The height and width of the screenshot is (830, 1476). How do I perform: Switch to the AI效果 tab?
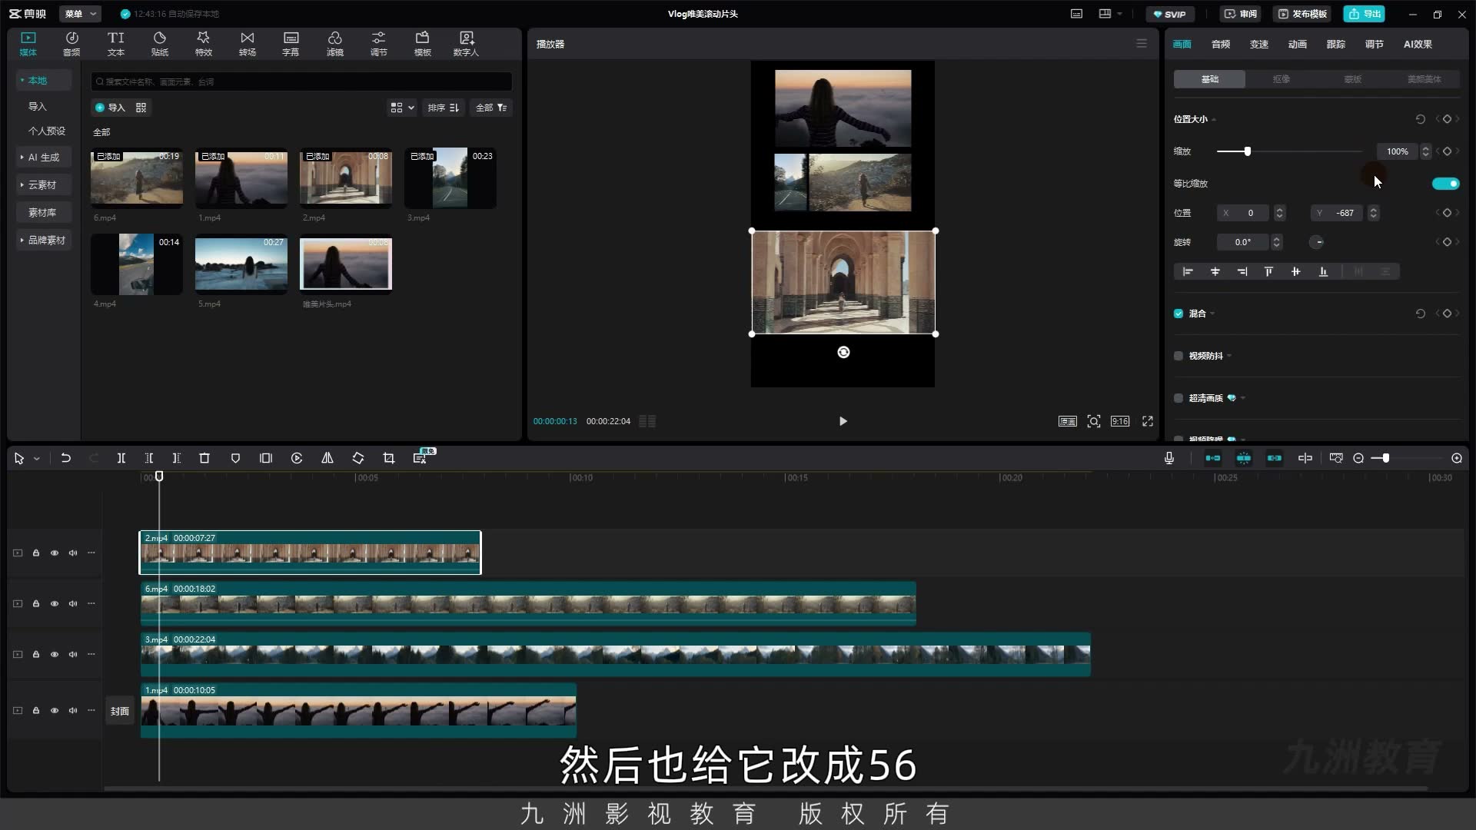click(1418, 44)
